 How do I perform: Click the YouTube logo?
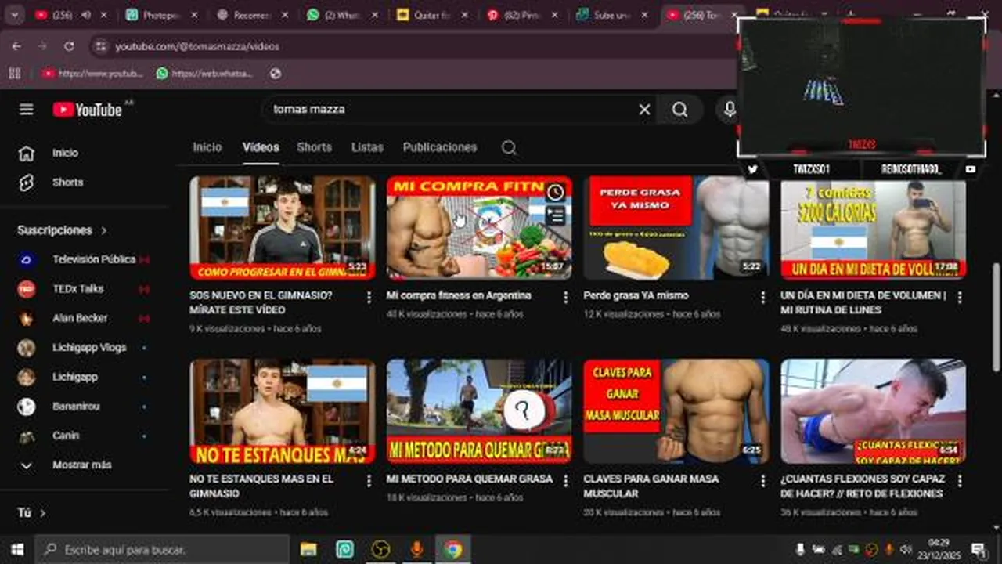click(88, 110)
